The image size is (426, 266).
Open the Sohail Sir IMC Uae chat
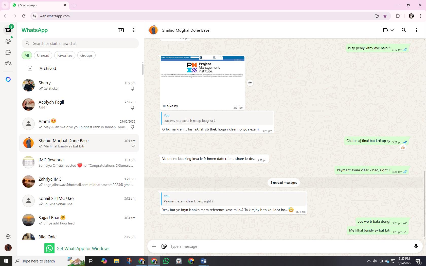tap(79, 201)
